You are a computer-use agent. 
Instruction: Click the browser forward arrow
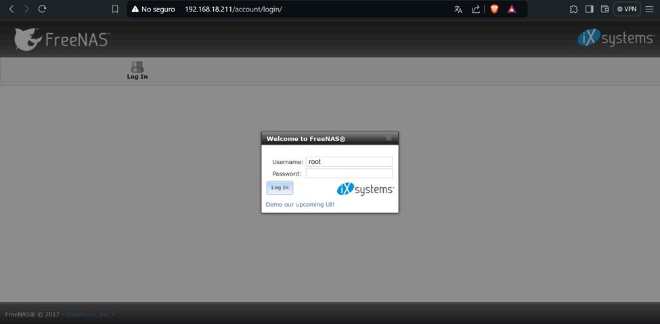[x=26, y=9]
